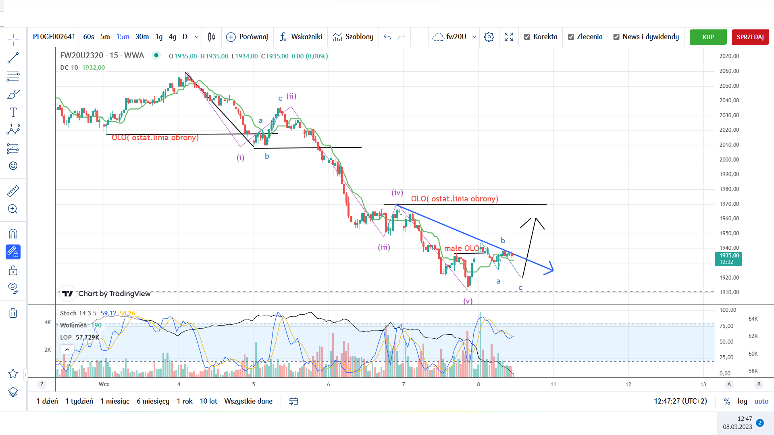This screenshot has width=774, height=435.
Task: Set the time range to 6 miesięcy
Action: (153, 402)
